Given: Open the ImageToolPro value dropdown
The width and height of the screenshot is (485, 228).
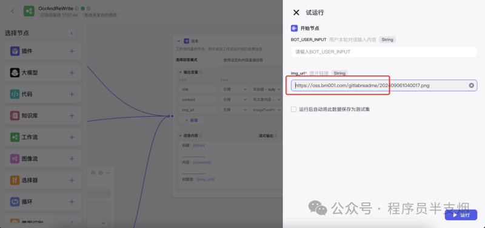Looking at the screenshot, I should click(x=266, y=110).
